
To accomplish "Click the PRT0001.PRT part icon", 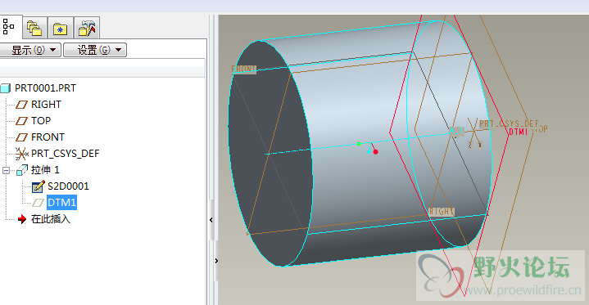I will tap(5, 88).
